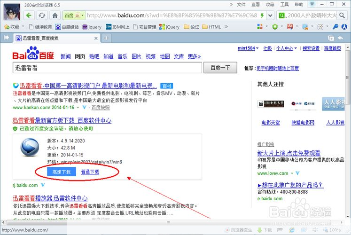Open the 工具 menu

click(x=285, y=5)
